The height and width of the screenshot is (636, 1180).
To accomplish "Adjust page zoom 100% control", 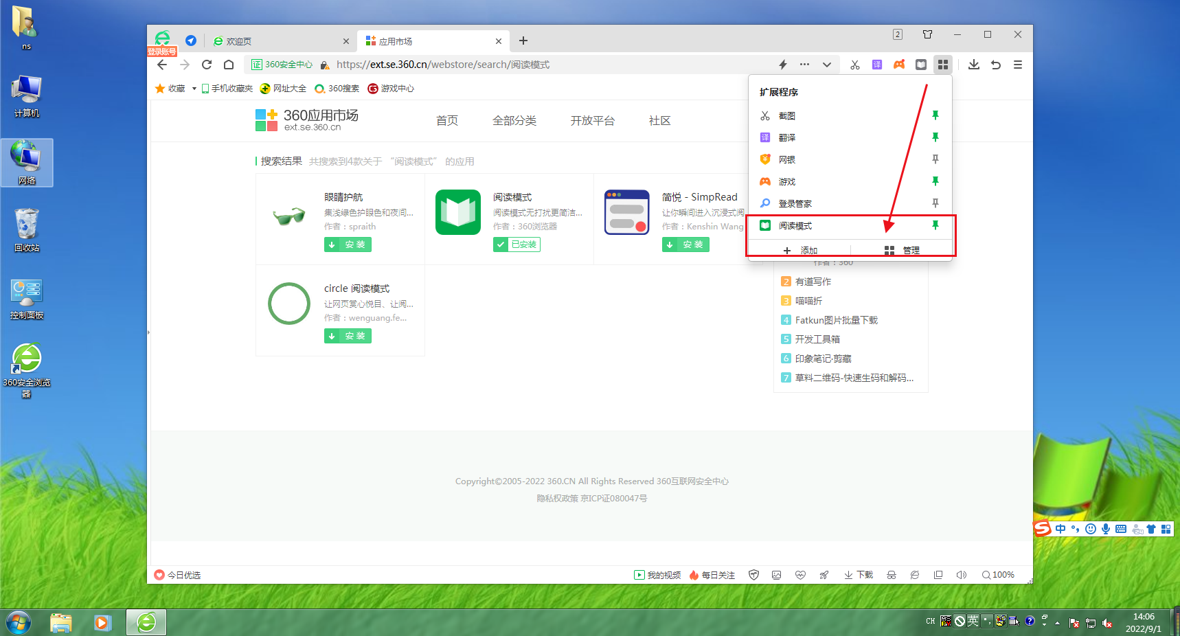I will pos(998,575).
